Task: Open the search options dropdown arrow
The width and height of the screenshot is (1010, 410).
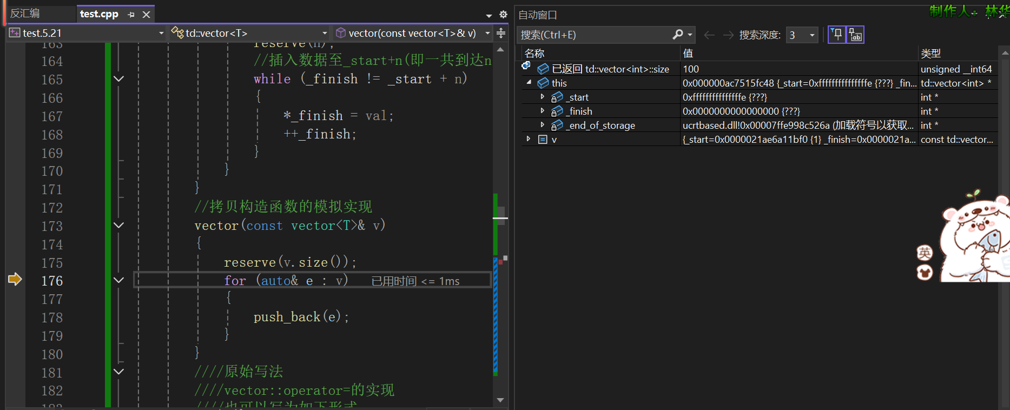Action: 690,35
